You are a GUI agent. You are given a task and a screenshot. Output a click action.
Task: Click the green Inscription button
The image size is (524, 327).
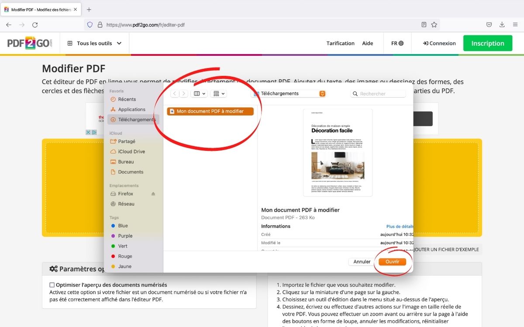(488, 43)
